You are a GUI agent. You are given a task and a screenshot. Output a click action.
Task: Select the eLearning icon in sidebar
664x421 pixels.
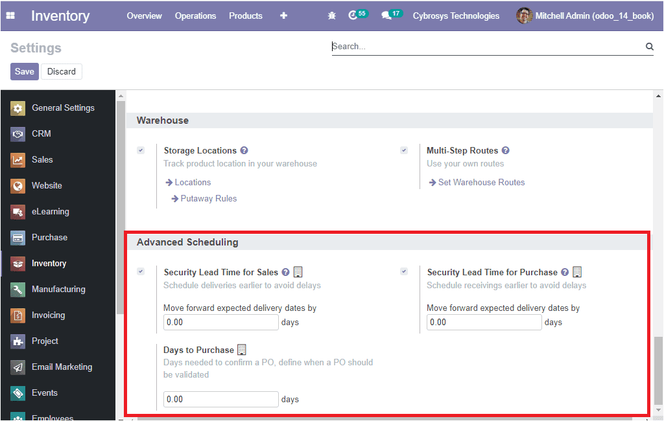click(18, 212)
